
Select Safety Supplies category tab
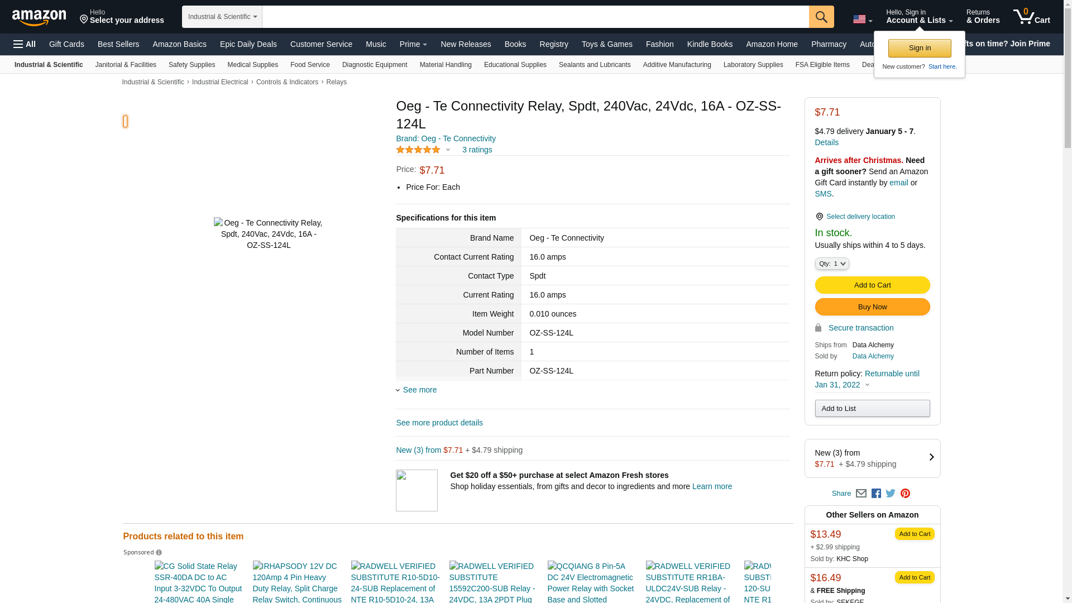point(192,65)
